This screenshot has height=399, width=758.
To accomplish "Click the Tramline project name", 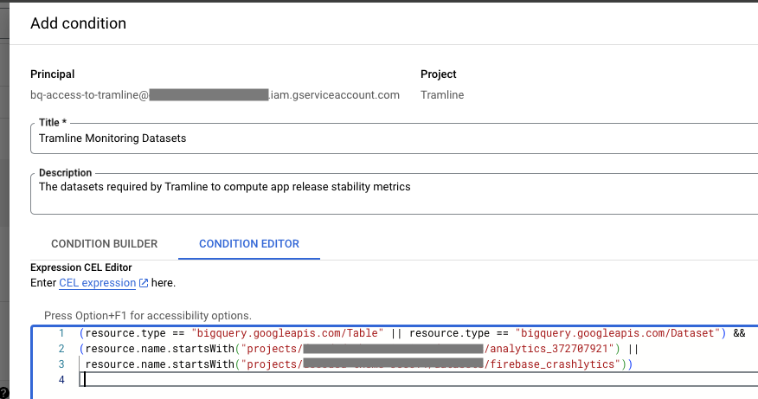I will [442, 95].
